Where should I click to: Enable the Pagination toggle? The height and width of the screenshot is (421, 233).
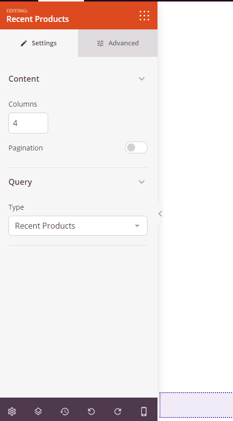point(136,147)
